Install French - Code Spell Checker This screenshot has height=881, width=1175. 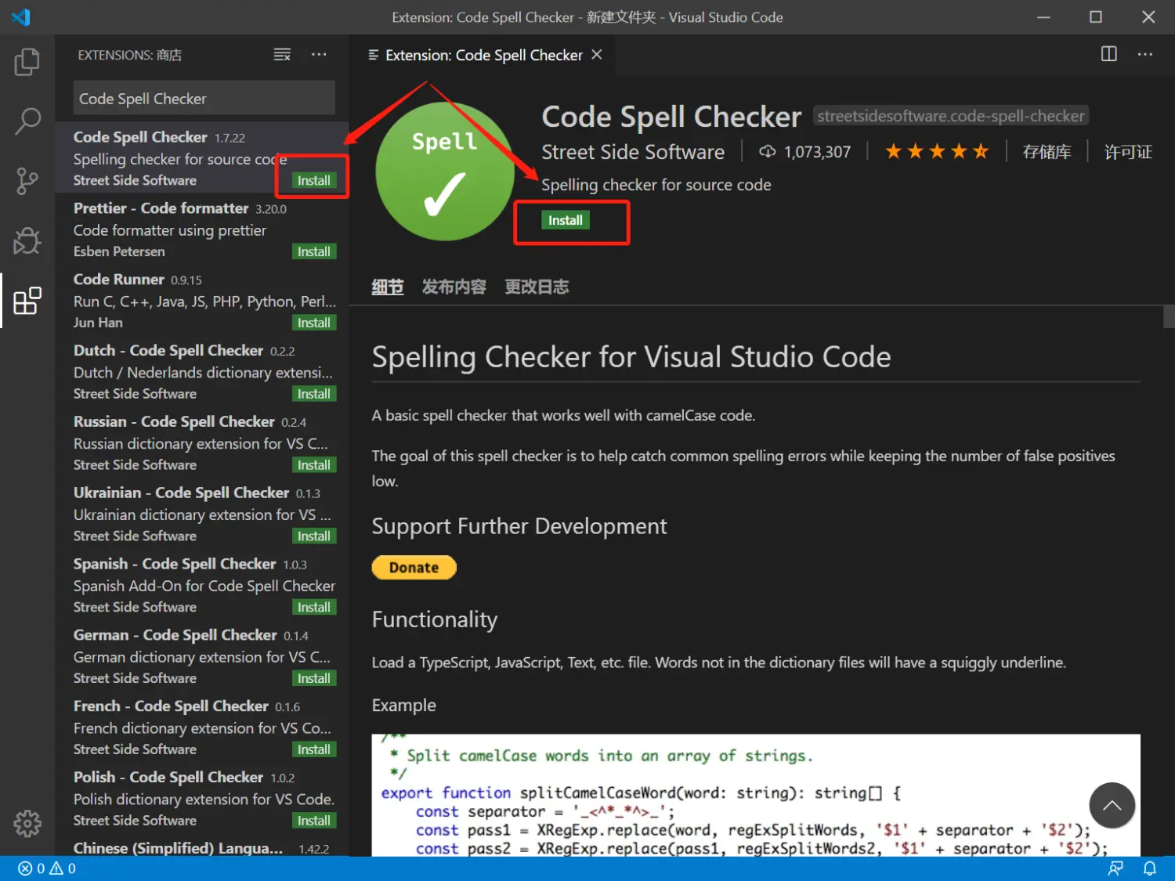point(313,749)
